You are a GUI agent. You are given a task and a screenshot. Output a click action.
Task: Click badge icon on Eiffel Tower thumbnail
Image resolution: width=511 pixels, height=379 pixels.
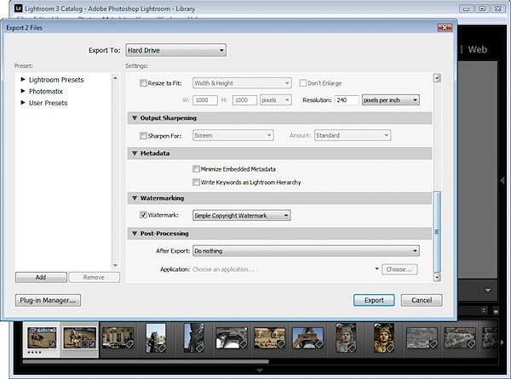coord(319,344)
